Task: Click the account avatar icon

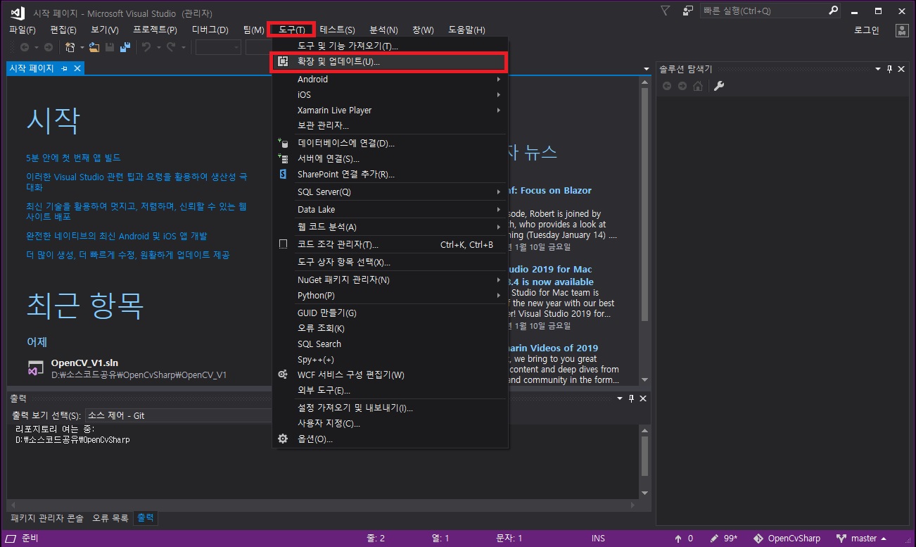Action: pyautogui.click(x=902, y=30)
